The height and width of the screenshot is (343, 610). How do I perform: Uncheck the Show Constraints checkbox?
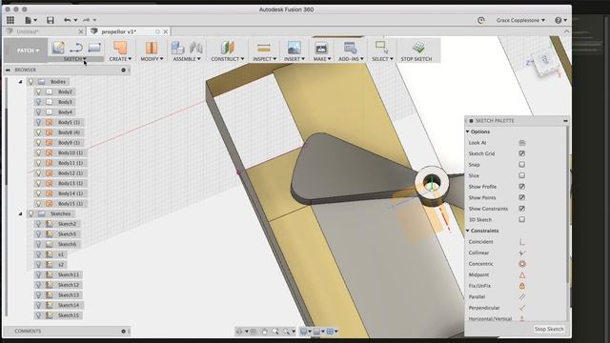522,209
